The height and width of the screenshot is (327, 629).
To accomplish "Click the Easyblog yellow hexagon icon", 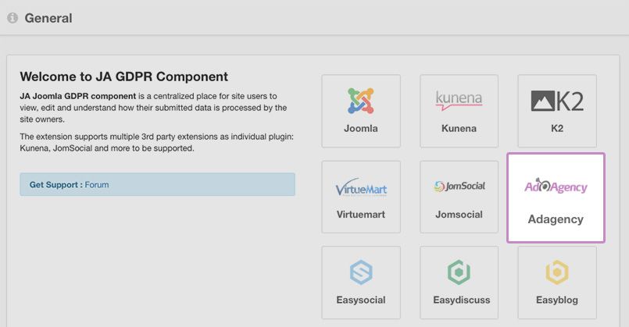I will (x=557, y=272).
